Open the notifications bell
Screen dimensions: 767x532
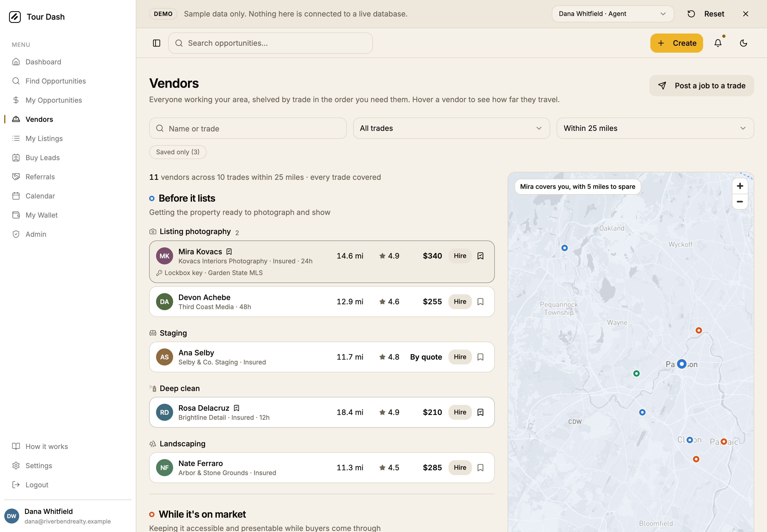pos(718,43)
